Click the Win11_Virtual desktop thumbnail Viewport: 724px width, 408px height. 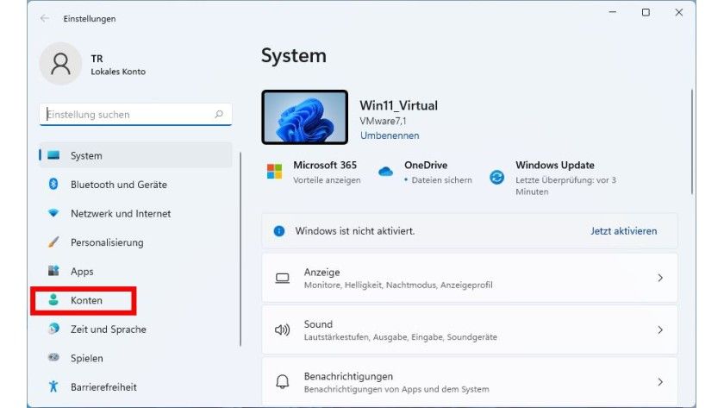coord(305,117)
